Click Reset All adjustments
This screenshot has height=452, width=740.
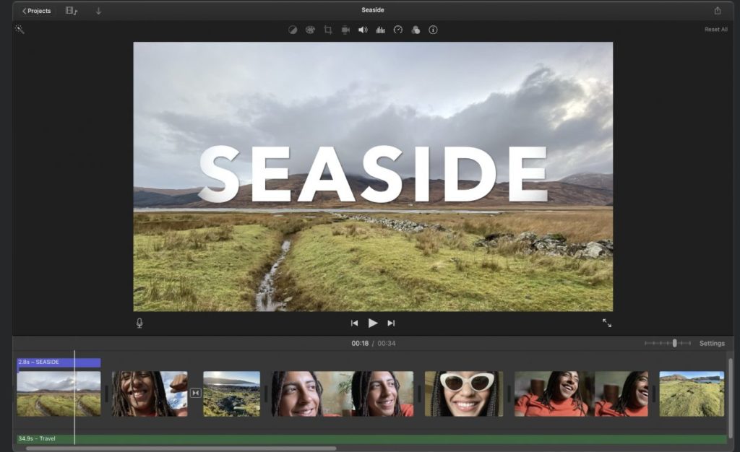coord(715,30)
